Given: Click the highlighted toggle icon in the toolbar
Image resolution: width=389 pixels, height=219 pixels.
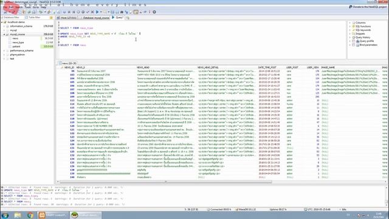Looking at the screenshot, I should 136,12.
